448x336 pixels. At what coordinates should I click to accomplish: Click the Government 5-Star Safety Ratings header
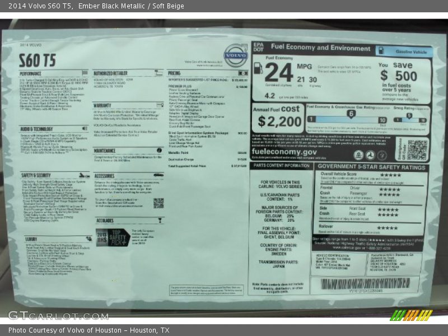click(x=372, y=166)
